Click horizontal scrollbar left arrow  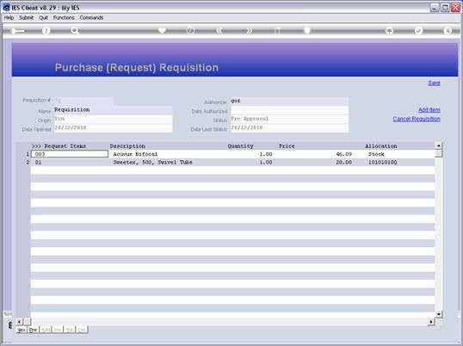[20, 322]
